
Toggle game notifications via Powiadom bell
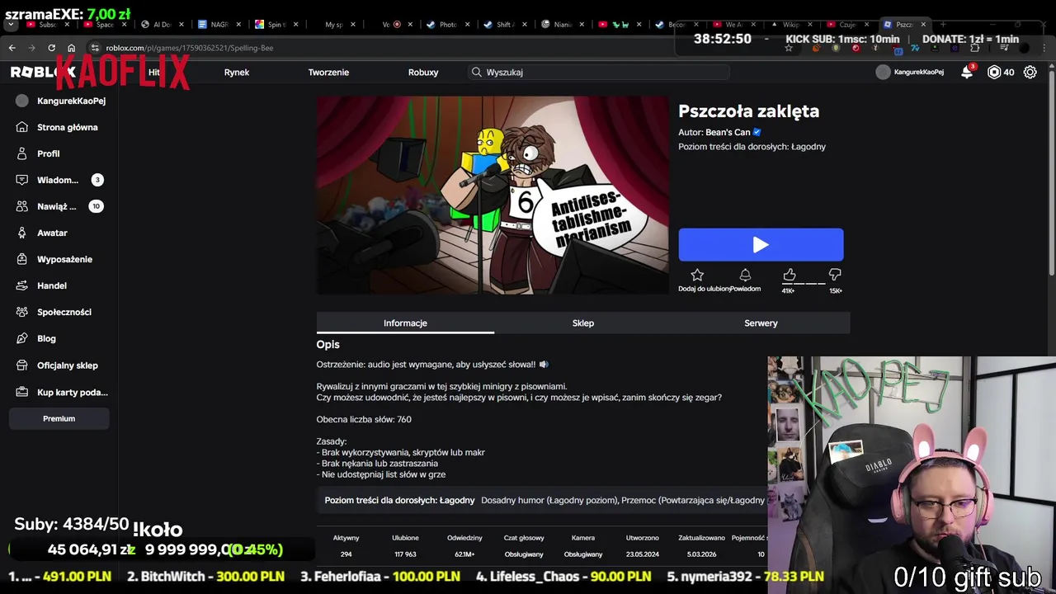click(x=745, y=275)
